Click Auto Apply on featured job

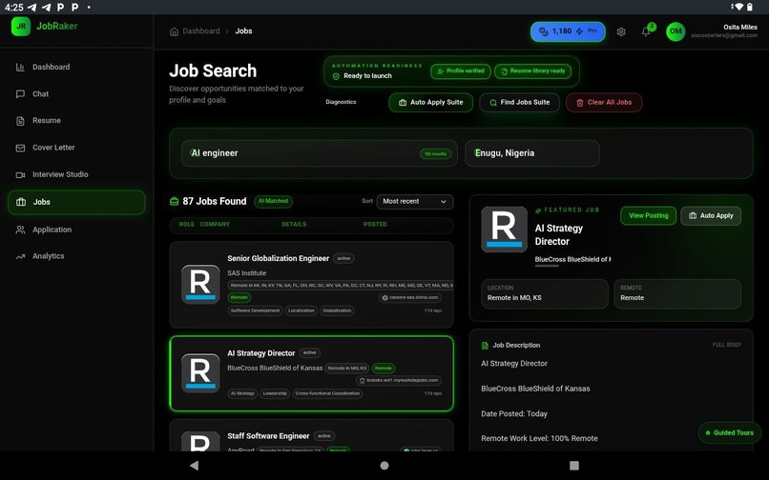tap(711, 215)
